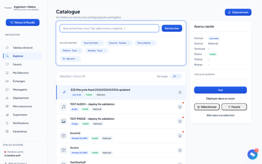Click the Ma Sélection cart icon
Screen dimensions: 262x164
point(7,73)
